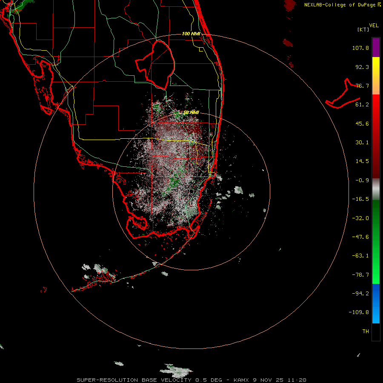Click the 30.1 value on the velocity scale
This screenshot has height=383, width=383.
click(362, 143)
